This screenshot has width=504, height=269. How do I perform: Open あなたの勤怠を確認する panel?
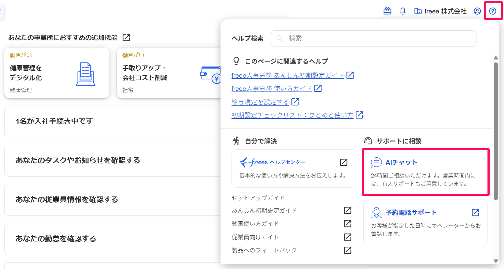[x=113, y=239]
